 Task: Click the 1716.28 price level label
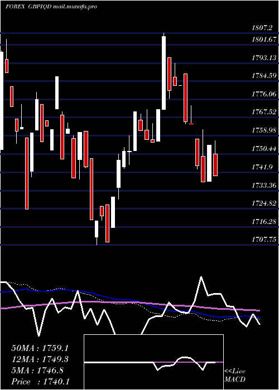[264, 221]
